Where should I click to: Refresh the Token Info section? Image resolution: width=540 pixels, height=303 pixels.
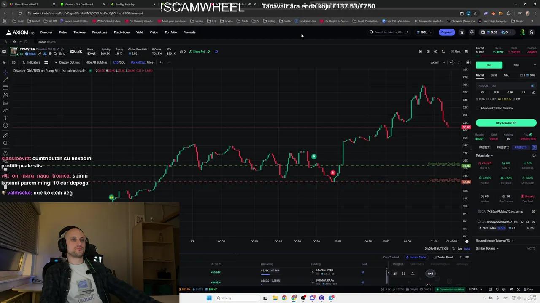pos(534,155)
